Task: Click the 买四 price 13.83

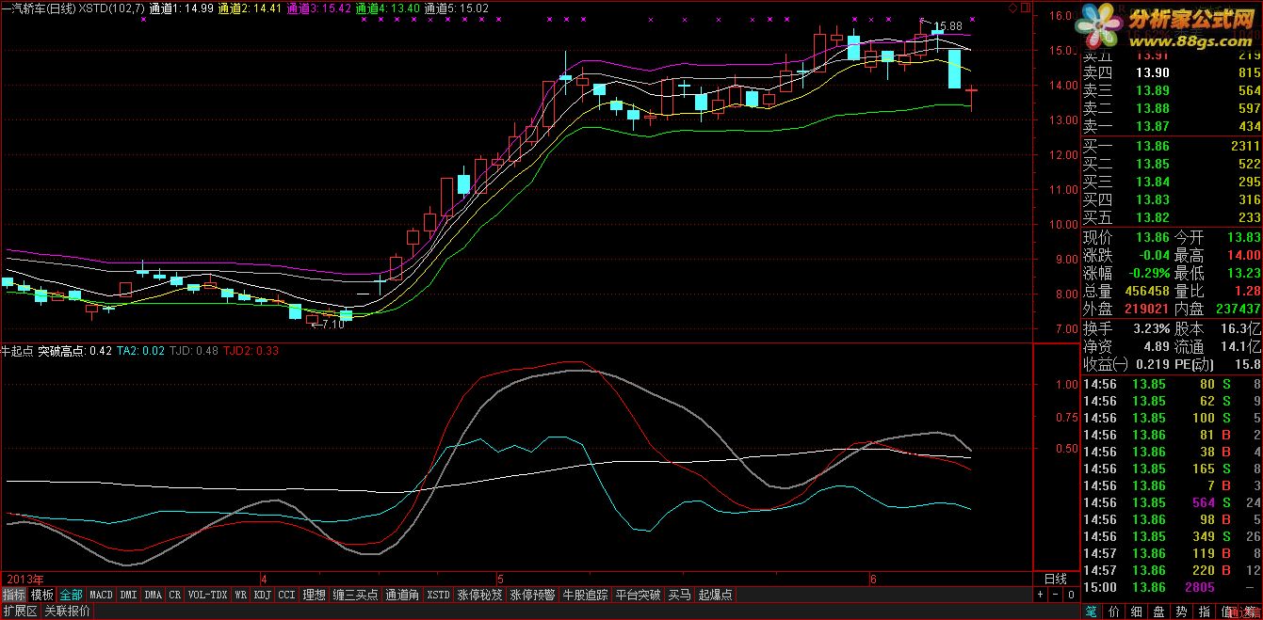Action: 1153,199
